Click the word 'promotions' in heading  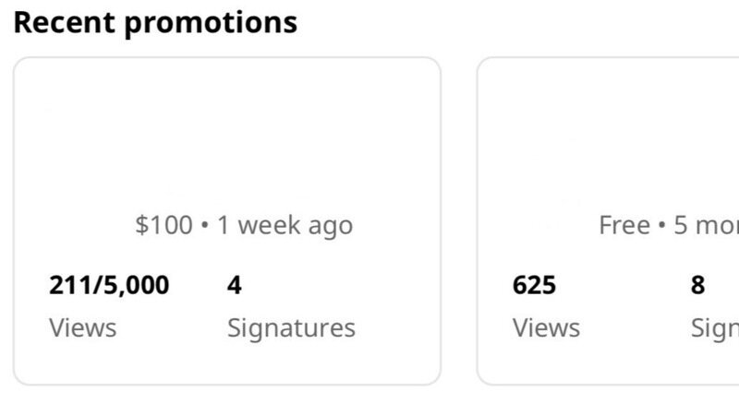coord(211,22)
